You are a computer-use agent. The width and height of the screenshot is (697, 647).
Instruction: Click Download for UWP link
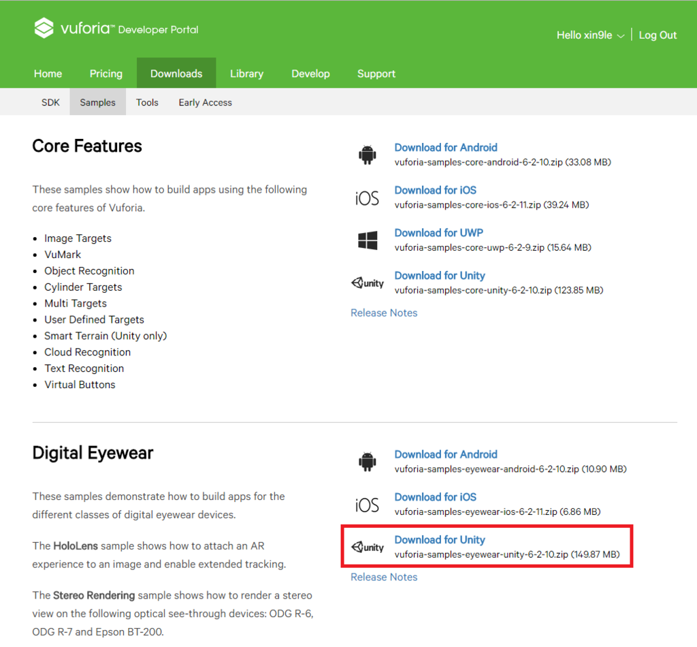pyautogui.click(x=439, y=232)
